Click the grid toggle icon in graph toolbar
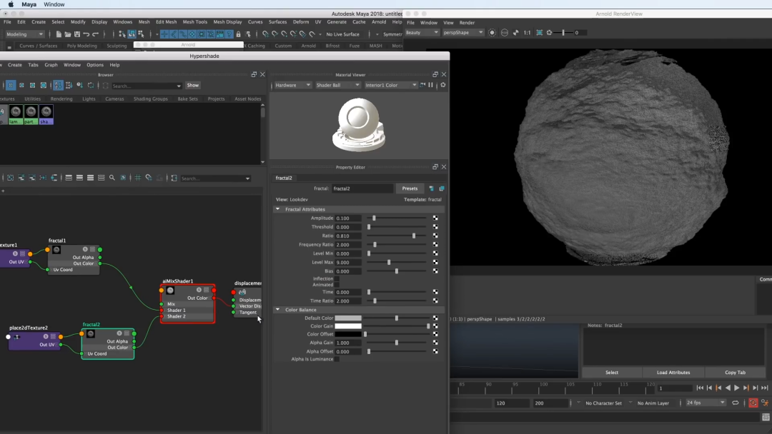 (138, 178)
